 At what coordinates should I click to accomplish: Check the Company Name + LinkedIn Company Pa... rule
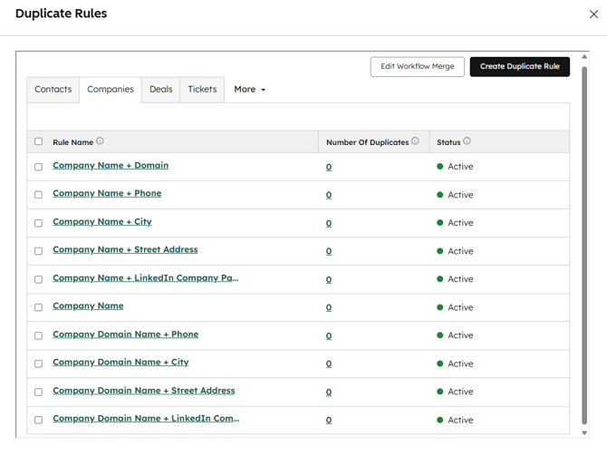38,279
